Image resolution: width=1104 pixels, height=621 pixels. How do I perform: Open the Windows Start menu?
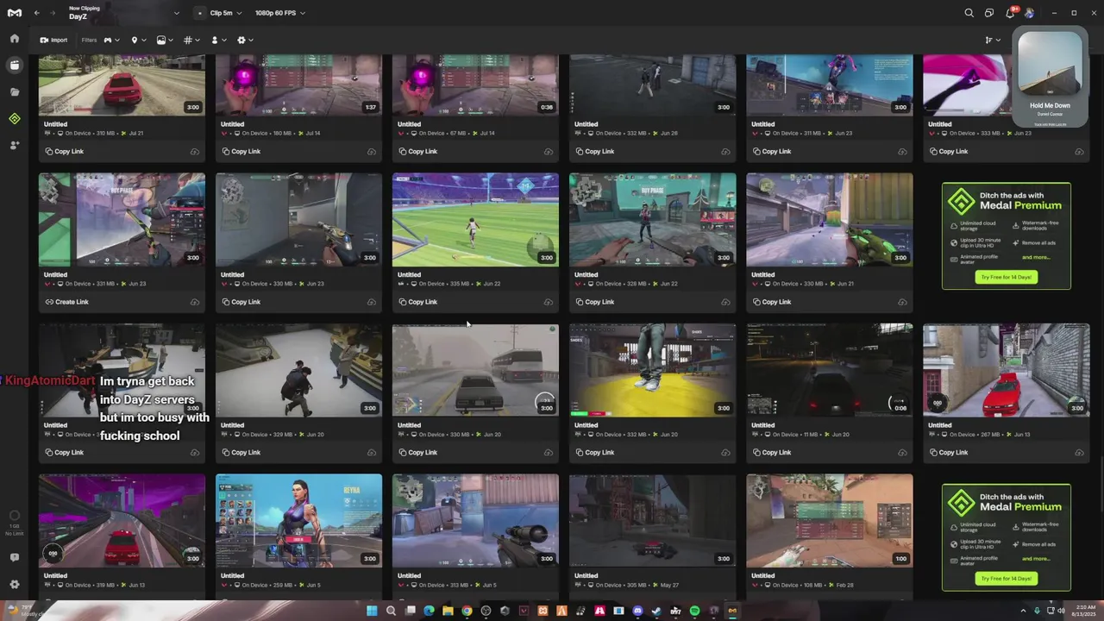coord(372,612)
